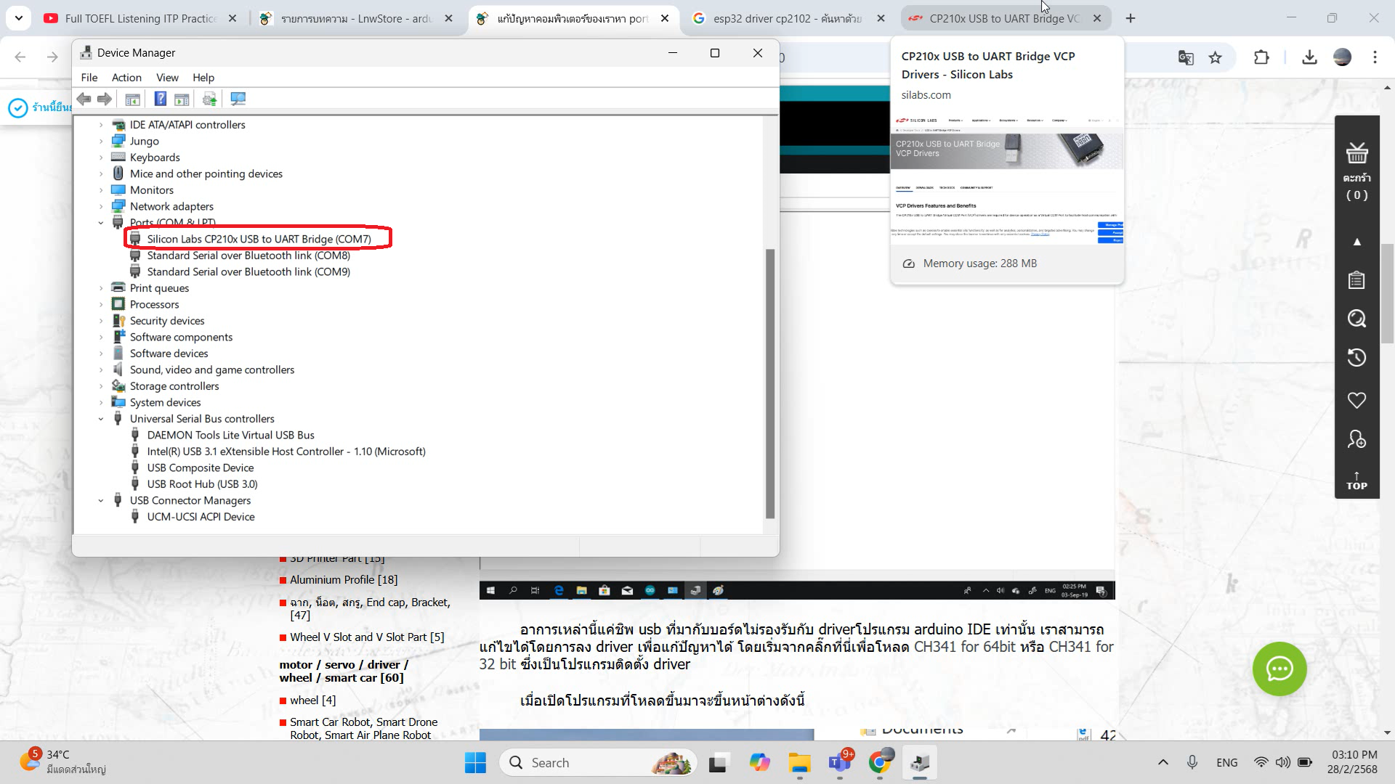Open the View menu in Device Manager
1395x784 pixels.
(167, 78)
